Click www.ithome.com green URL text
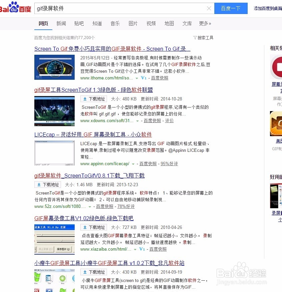Image resolution: width=282 pixels, height=292 pixels. pyautogui.click(x=107, y=78)
